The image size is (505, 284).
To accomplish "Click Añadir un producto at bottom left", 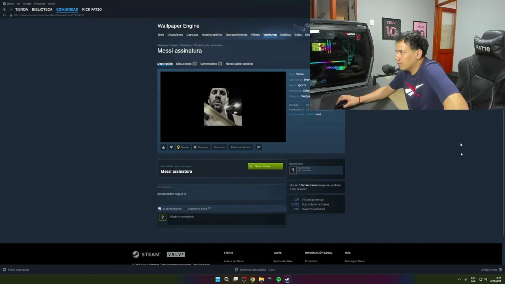I will click(16, 270).
